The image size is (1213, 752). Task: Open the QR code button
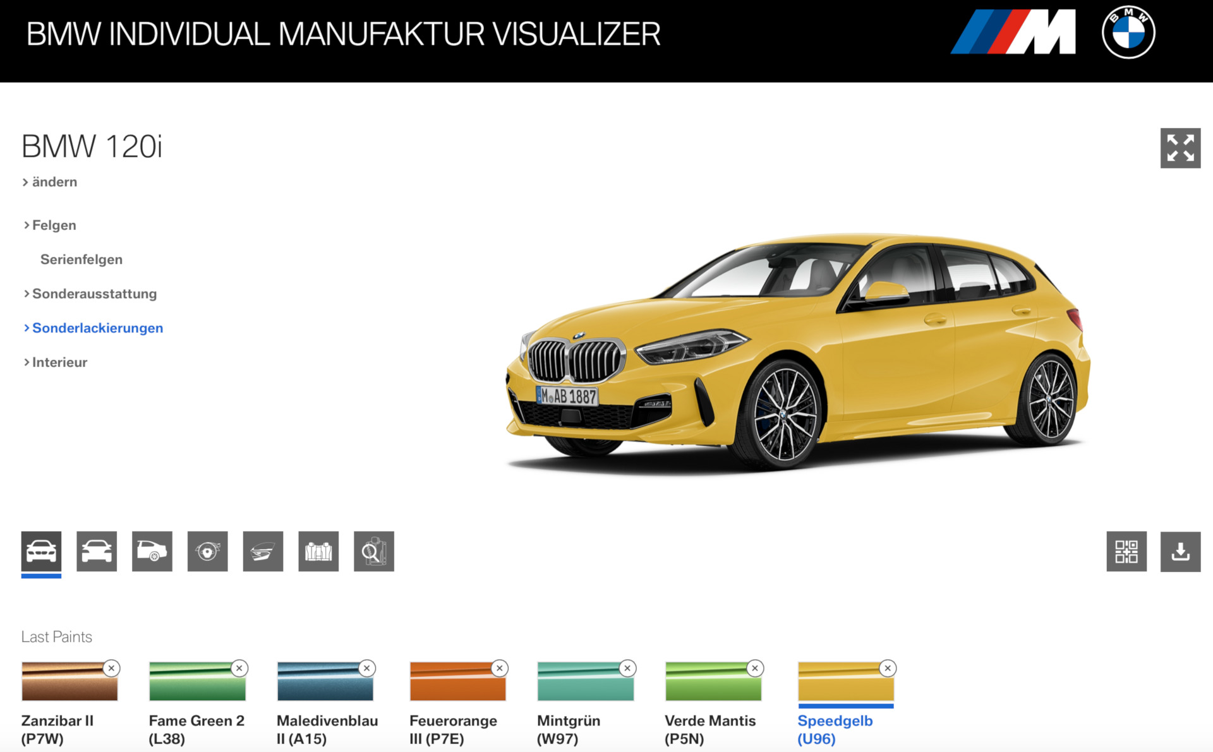(x=1126, y=551)
